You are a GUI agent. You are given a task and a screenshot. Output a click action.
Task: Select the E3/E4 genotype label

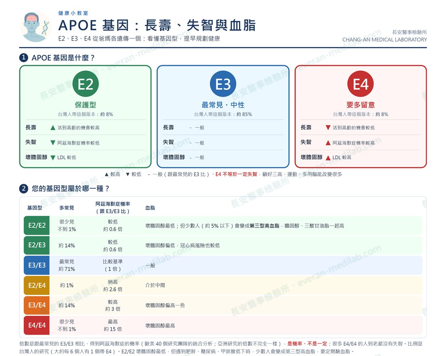[x=36, y=305]
